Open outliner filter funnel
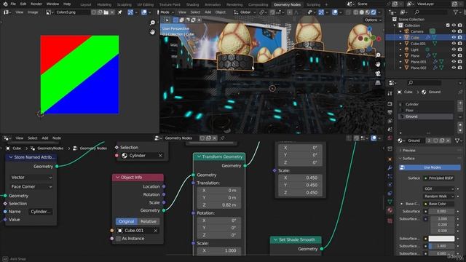This screenshot has height=262, width=466. (455, 12)
